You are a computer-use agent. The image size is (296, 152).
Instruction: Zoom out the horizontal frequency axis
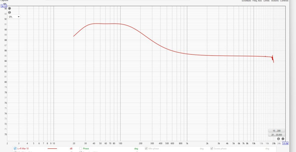278,139
